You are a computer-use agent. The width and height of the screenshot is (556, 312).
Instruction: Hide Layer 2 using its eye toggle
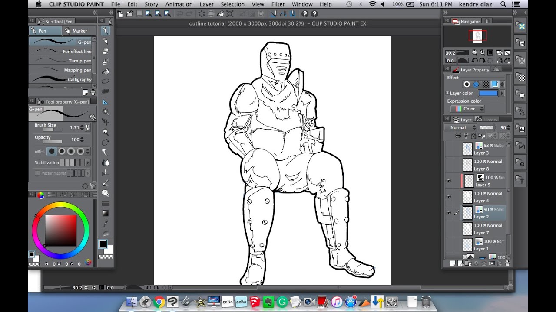click(449, 212)
